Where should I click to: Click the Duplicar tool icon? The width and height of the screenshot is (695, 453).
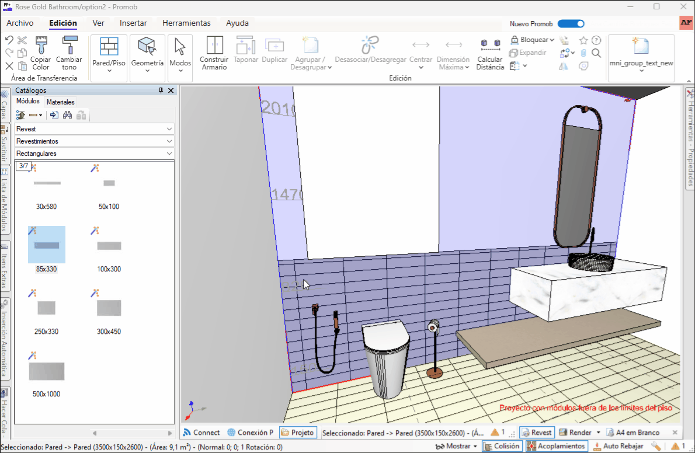tap(275, 46)
